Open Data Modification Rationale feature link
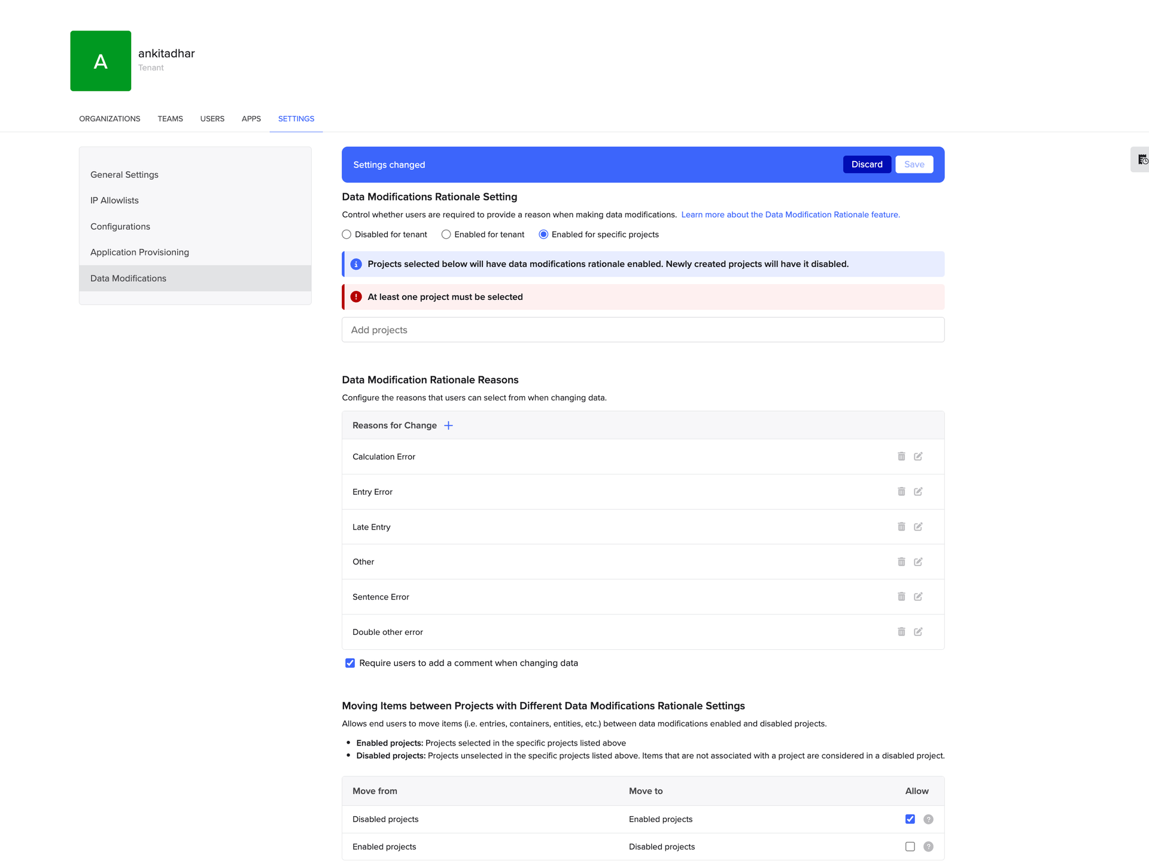 (x=790, y=215)
